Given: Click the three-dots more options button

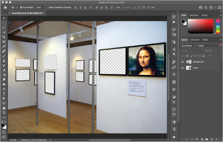Looking at the screenshot, I should [118, 7].
